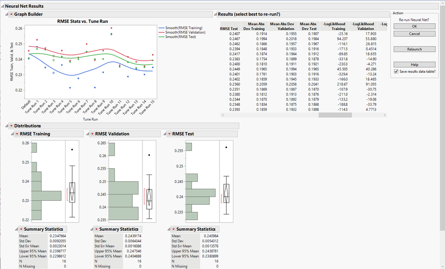Click the graph title RMSE Stats vs. Tune Run
This screenshot has height=269, width=445.
coord(82,21)
